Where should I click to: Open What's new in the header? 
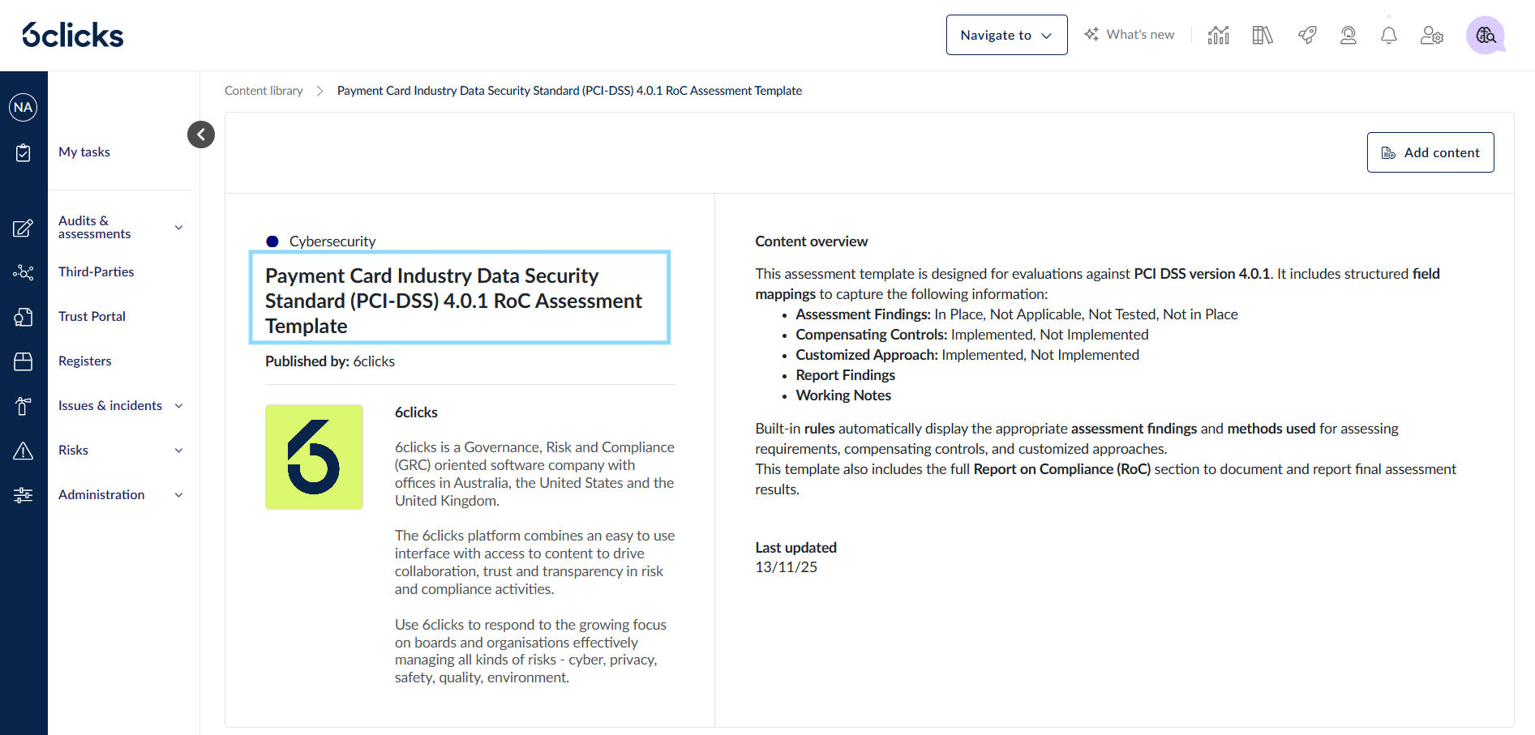coord(1130,34)
